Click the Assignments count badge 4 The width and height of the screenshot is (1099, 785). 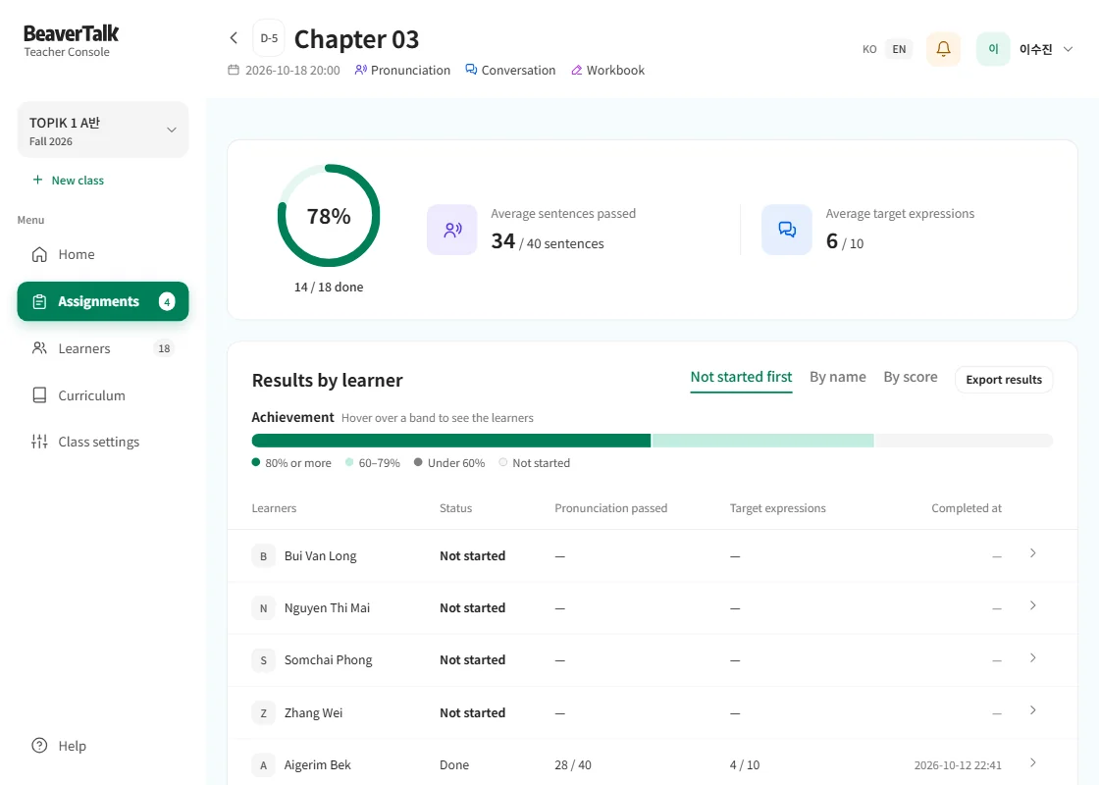tap(167, 301)
